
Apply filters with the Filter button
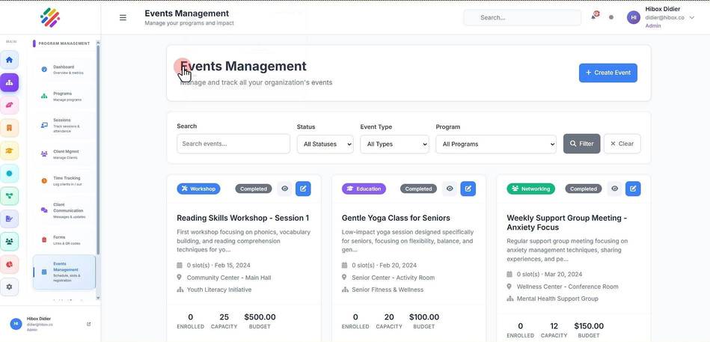(x=581, y=144)
